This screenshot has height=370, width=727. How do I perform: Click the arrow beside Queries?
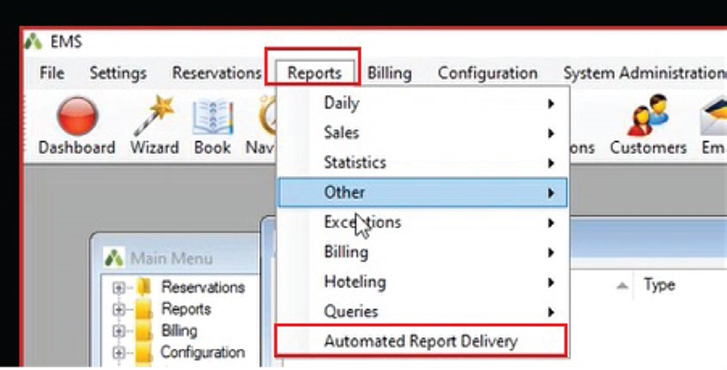point(550,312)
